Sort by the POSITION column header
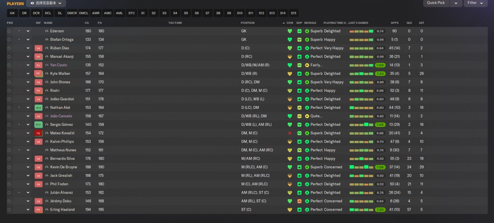Screen dimensions: 494x223 pos(247,23)
